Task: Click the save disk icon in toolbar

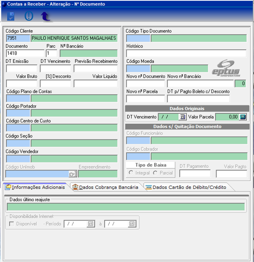Action: pos(11,16)
